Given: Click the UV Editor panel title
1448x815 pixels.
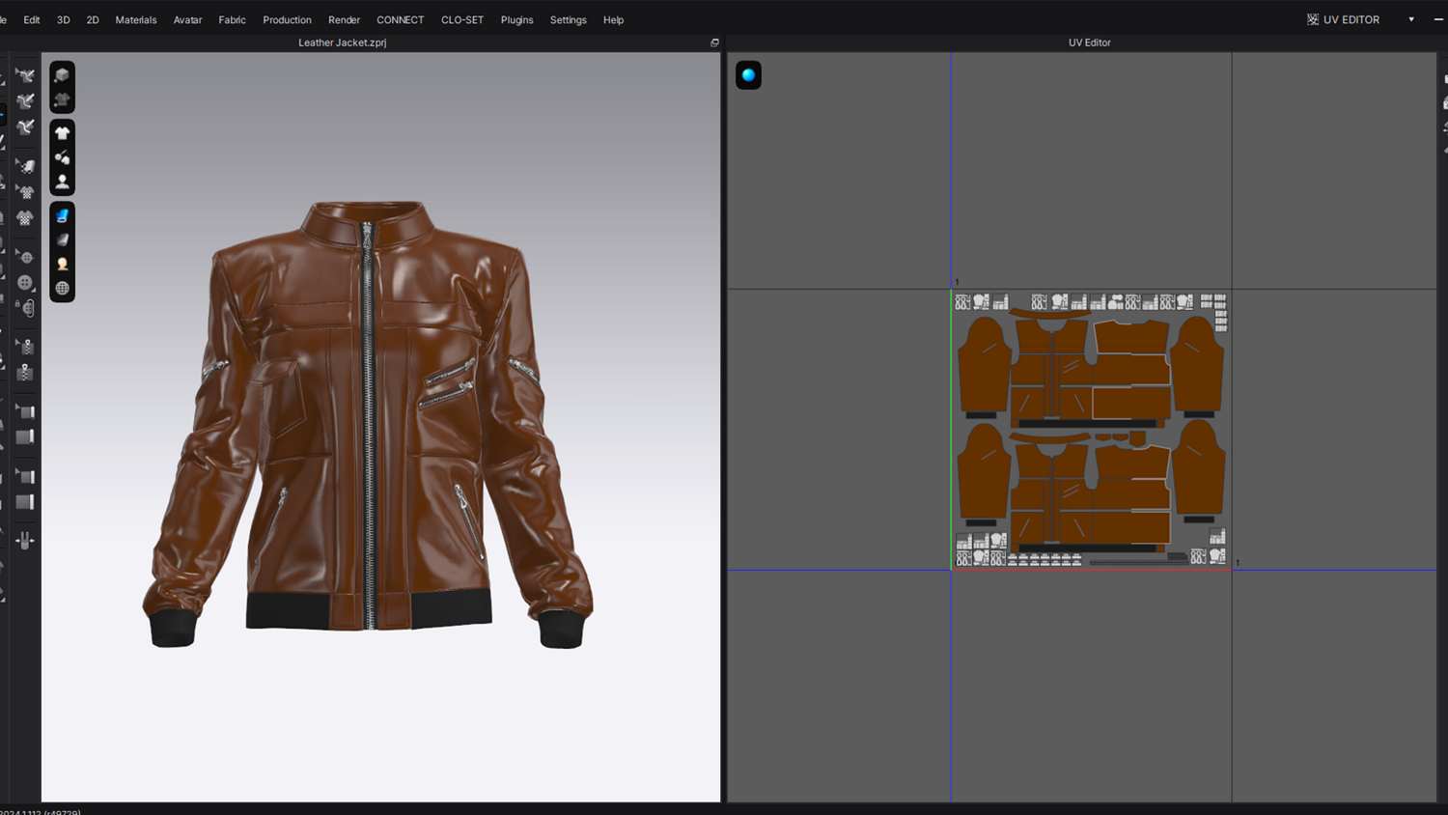Looking at the screenshot, I should 1089,42.
